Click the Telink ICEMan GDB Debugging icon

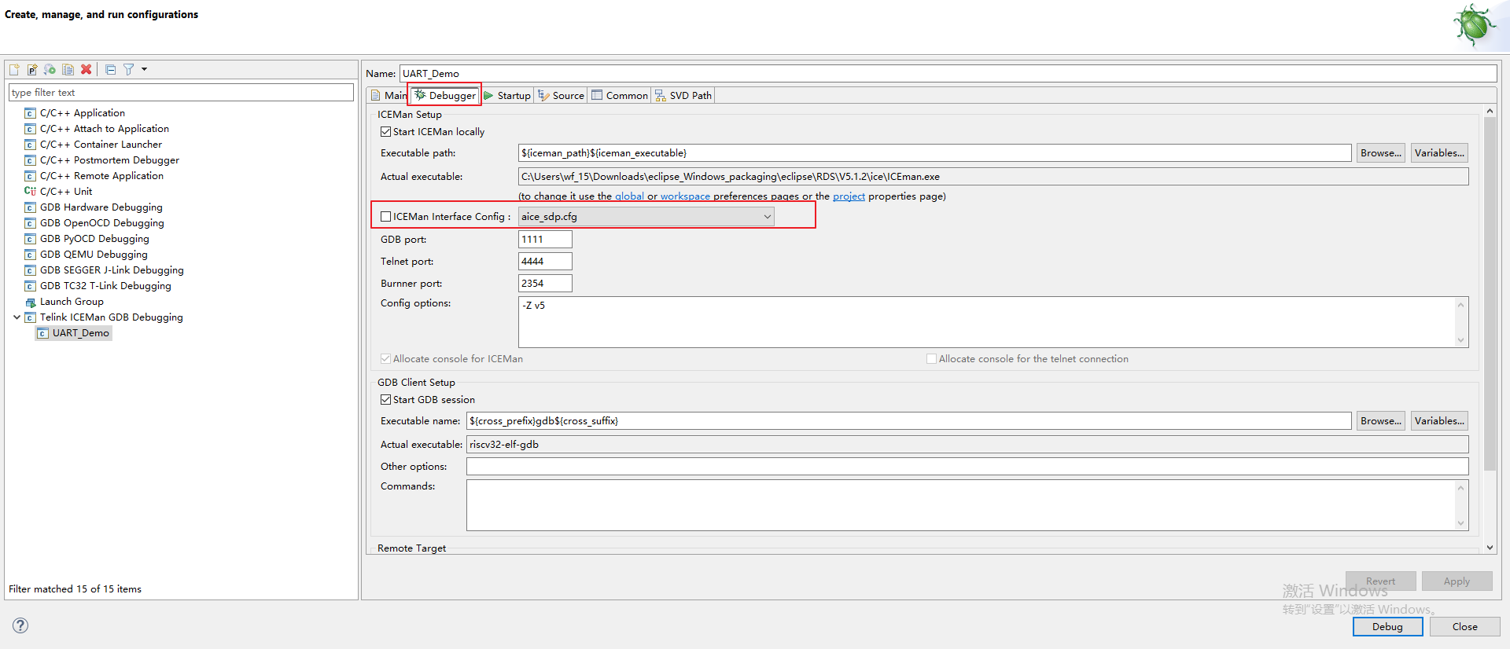[30, 317]
